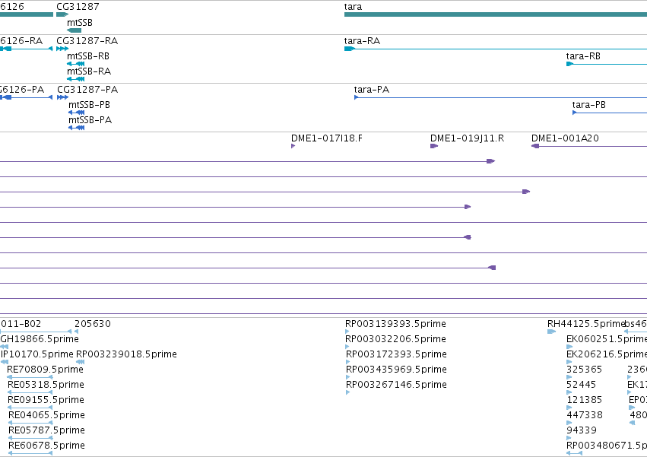Select the RE09155.5prime EST label
The height and width of the screenshot is (457, 647).
[x=46, y=400]
